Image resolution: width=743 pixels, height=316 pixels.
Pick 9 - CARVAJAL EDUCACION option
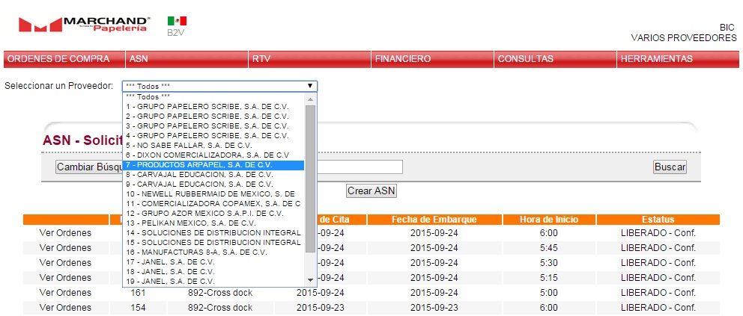[x=213, y=185]
